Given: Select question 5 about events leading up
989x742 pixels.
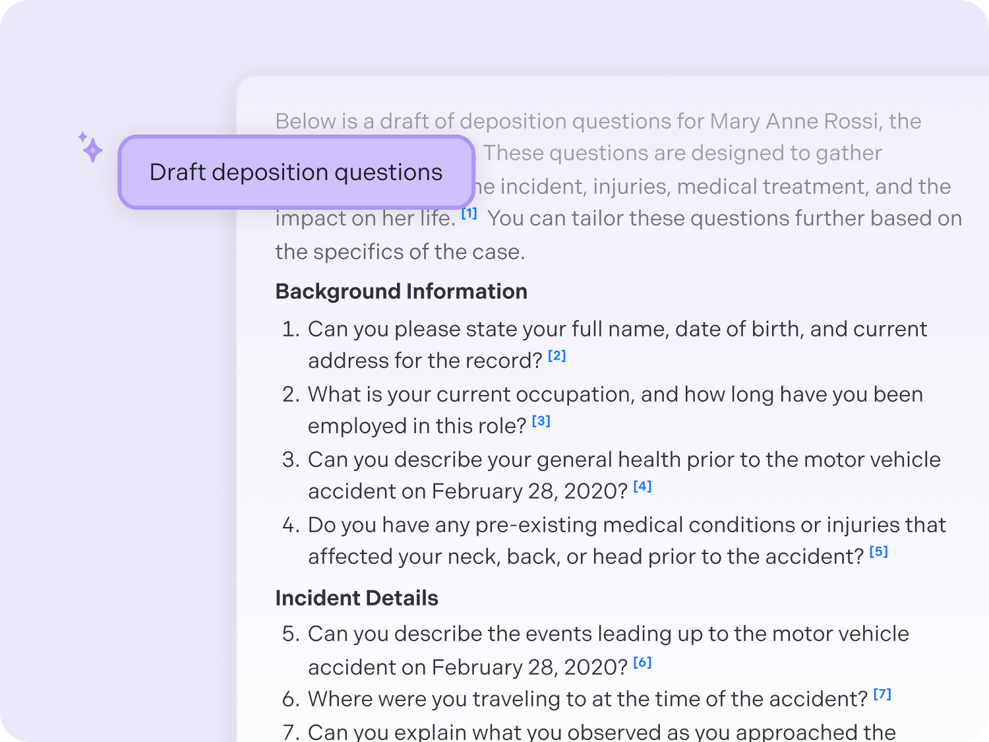Looking at the screenshot, I should tap(595, 650).
